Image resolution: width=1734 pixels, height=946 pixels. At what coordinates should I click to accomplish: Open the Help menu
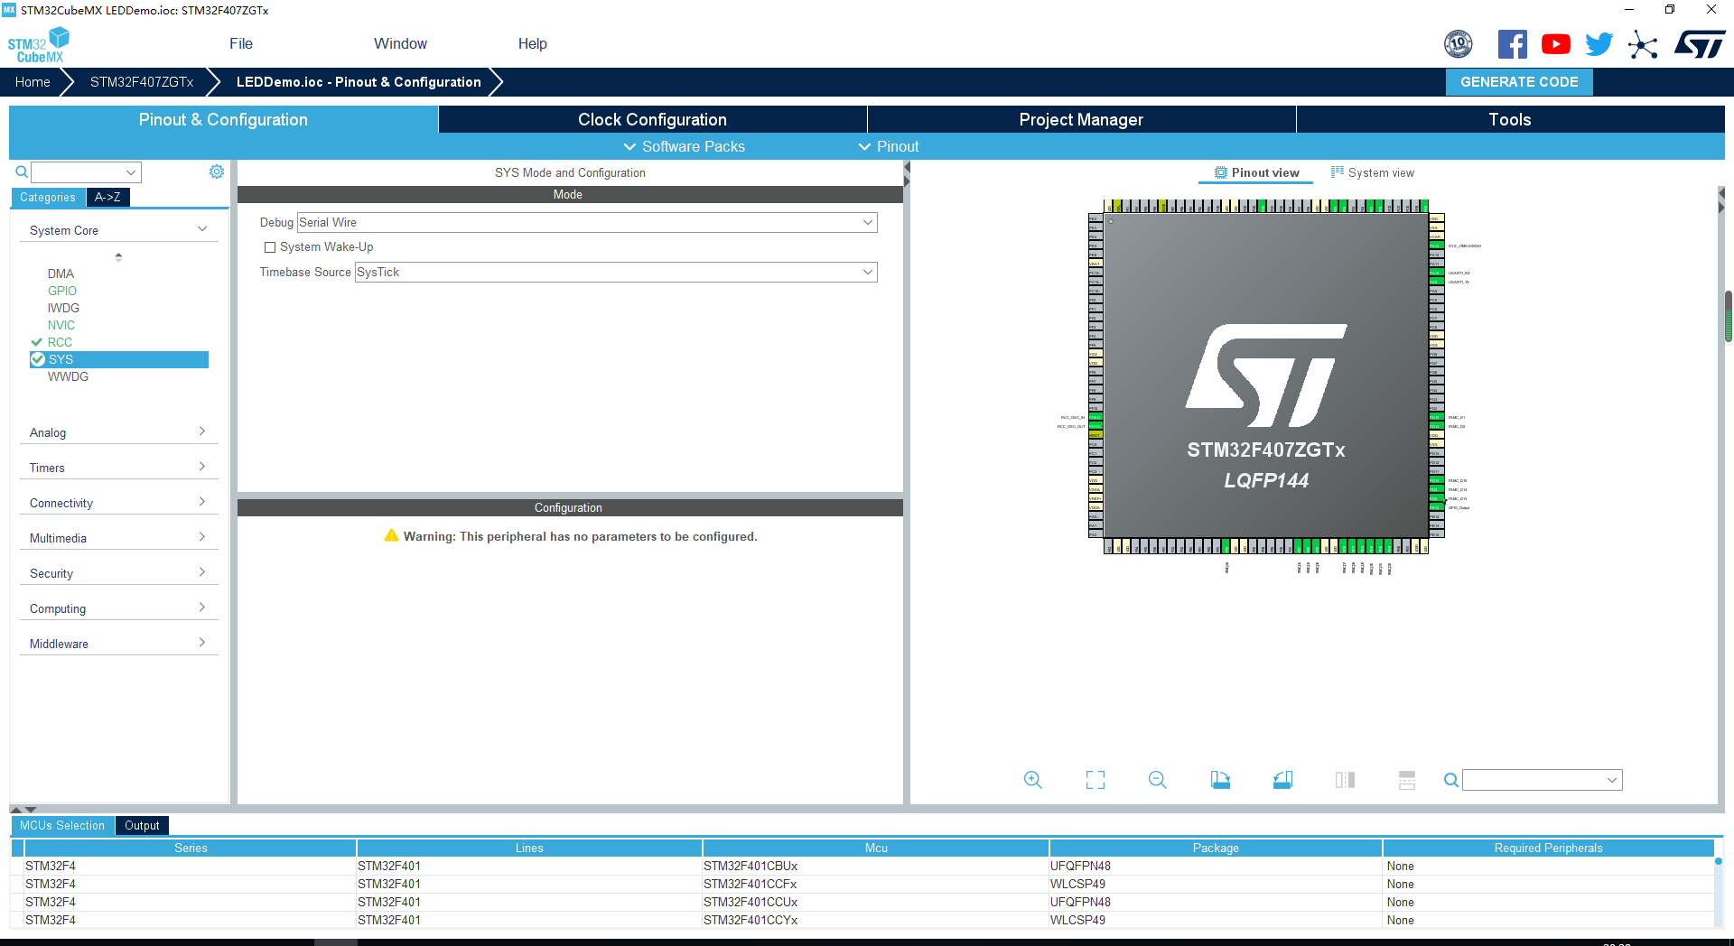533,43
